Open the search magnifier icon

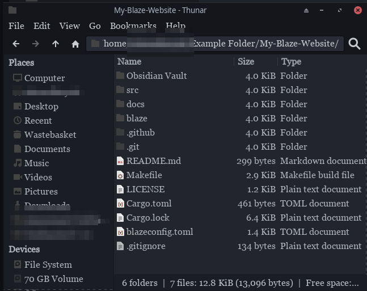point(355,44)
